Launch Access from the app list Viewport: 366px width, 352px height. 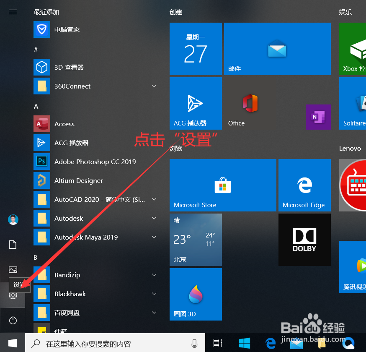coord(96,124)
